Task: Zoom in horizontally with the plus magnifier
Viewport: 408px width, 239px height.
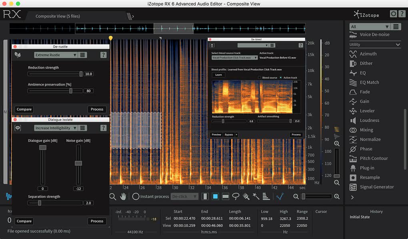Action: (337, 197)
